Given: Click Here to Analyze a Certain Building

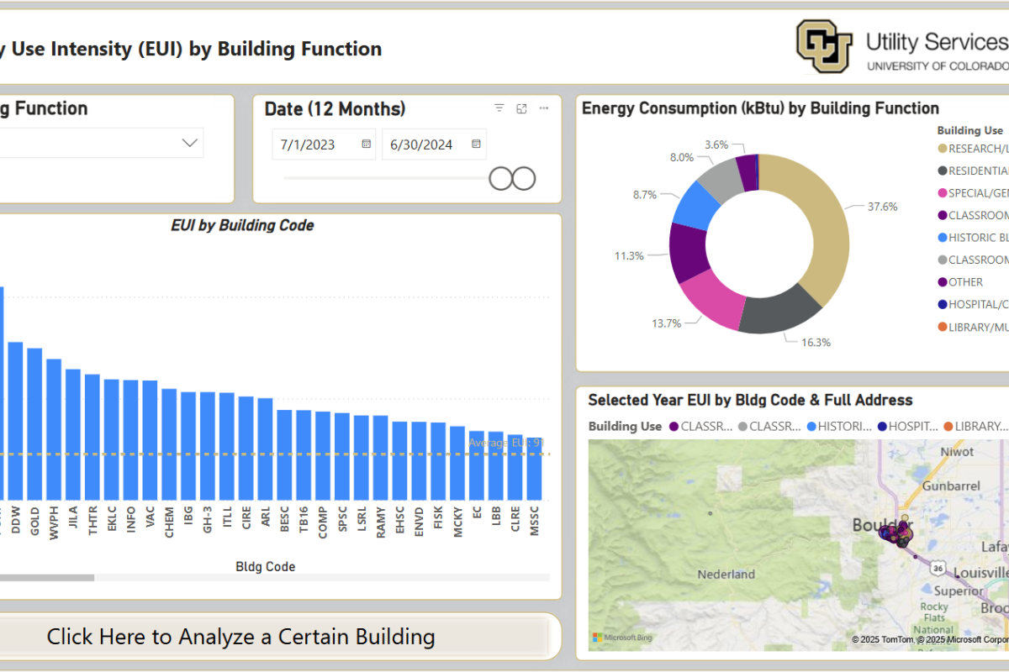Looking at the screenshot, I should click(240, 637).
